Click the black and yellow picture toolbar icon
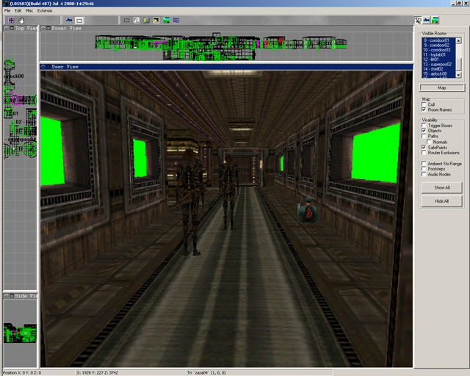This screenshot has height=376, width=470. pos(156,21)
